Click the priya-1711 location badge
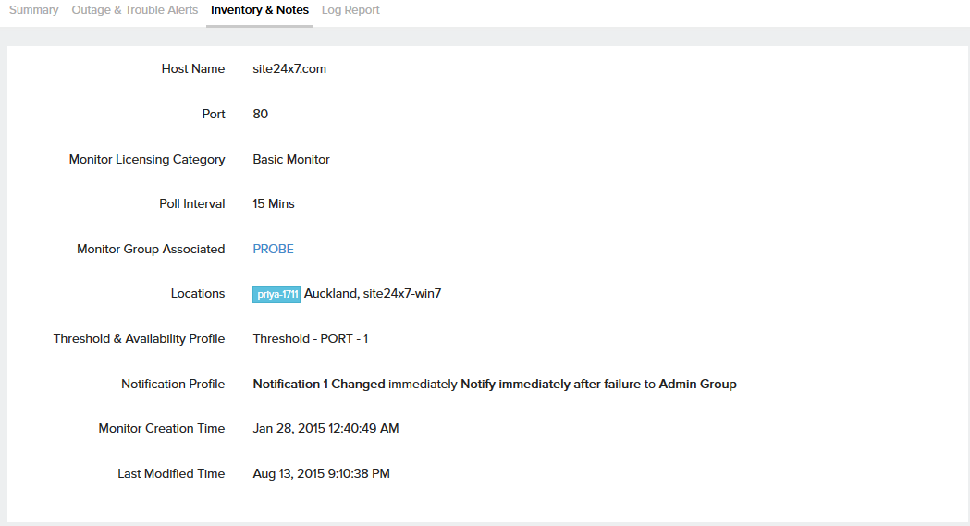The height and width of the screenshot is (526, 970). [276, 294]
